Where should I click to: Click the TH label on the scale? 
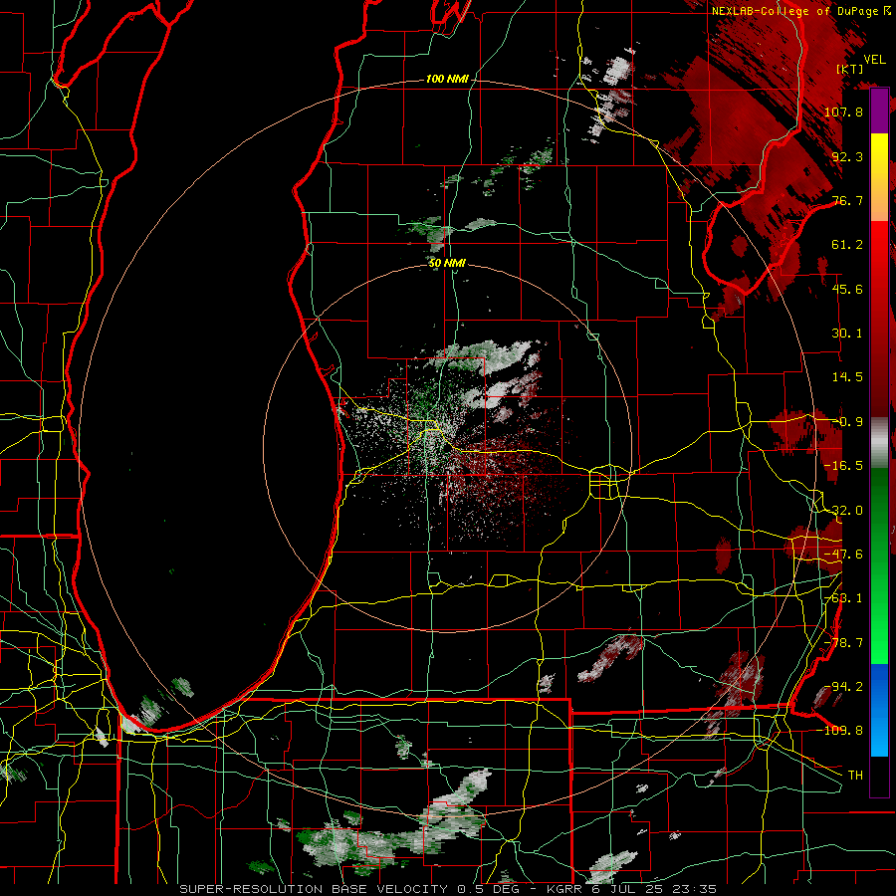click(x=855, y=776)
